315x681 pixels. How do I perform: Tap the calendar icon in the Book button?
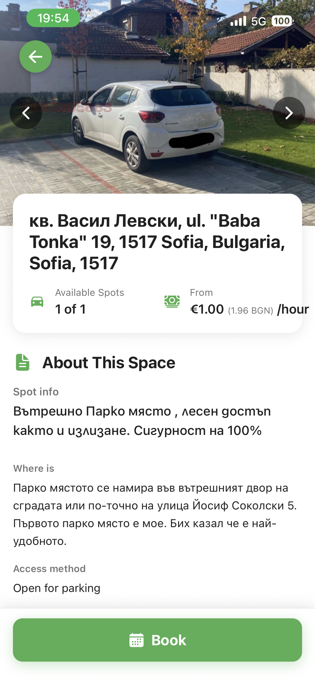pyautogui.click(x=136, y=640)
